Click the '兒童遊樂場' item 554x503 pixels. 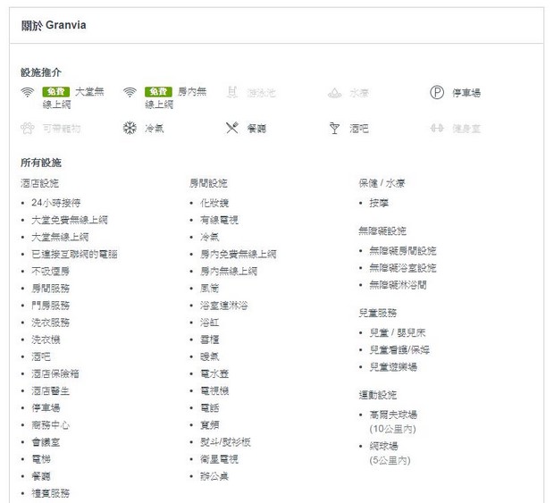393,367
